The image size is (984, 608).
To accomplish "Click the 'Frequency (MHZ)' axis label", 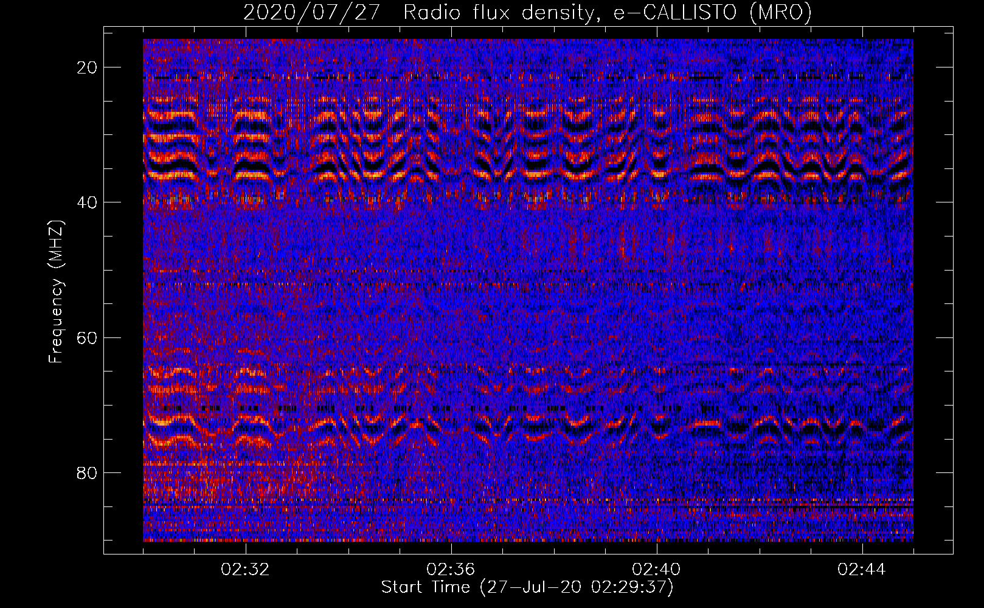I will [56, 291].
